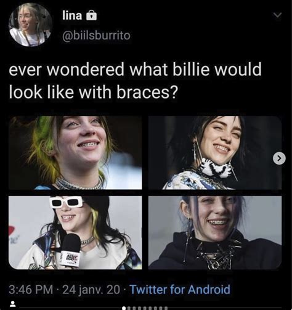
Task: Click the white sunglasses in the photo
Action: 66,202
